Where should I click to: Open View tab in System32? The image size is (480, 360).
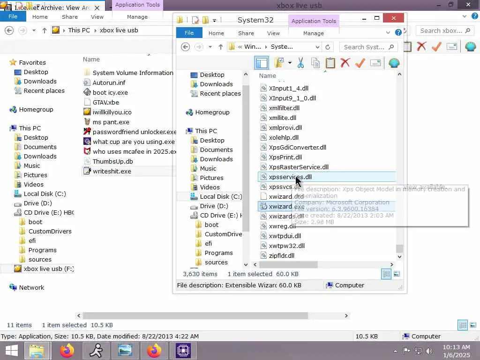(273, 33)
